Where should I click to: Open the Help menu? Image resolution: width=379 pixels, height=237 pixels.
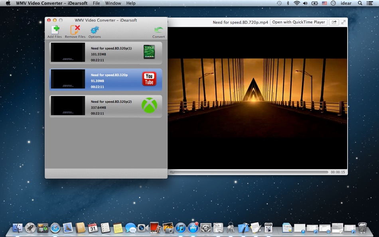pyautogui.click(x=131, y=3)
